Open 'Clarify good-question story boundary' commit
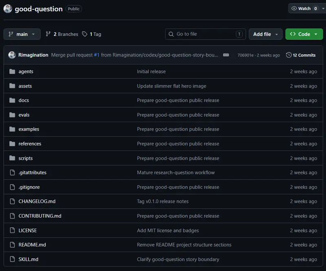Image resolution: width=326 pixels, height=271 pixels. [x=178, y=259]
